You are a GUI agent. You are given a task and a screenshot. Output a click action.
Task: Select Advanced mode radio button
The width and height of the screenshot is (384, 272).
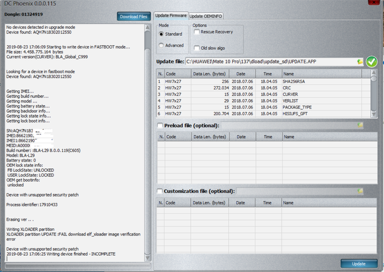(161, 46)
